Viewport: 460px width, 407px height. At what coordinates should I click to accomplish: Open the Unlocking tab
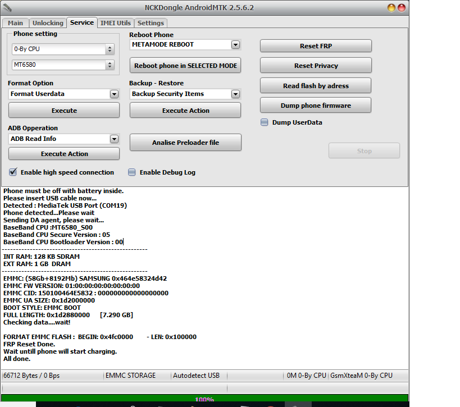click(x=48, y=23)
